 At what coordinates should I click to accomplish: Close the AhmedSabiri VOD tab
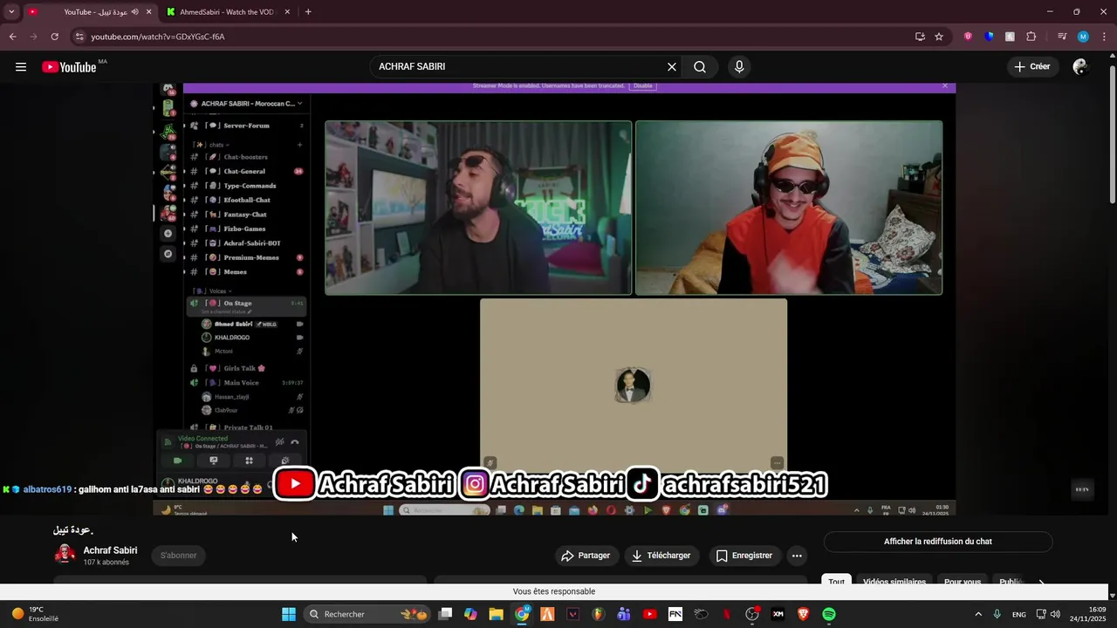tap(286, 12)
